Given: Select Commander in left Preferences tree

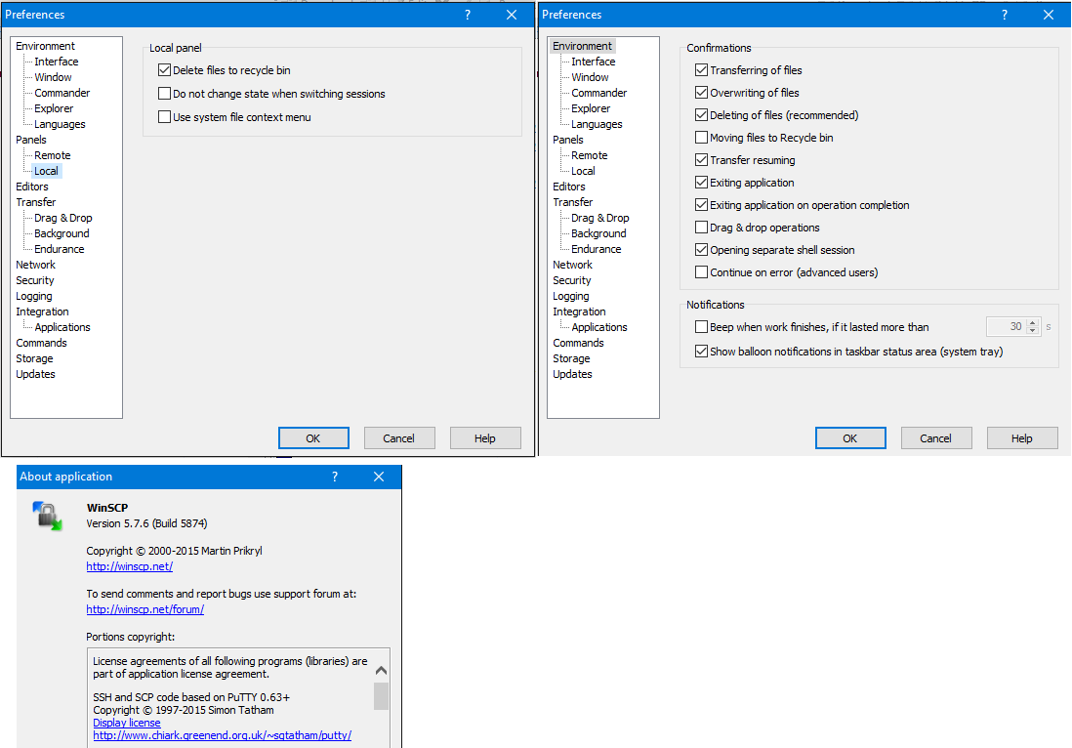Looking at the screenshot, I should (x=62, y=93).
